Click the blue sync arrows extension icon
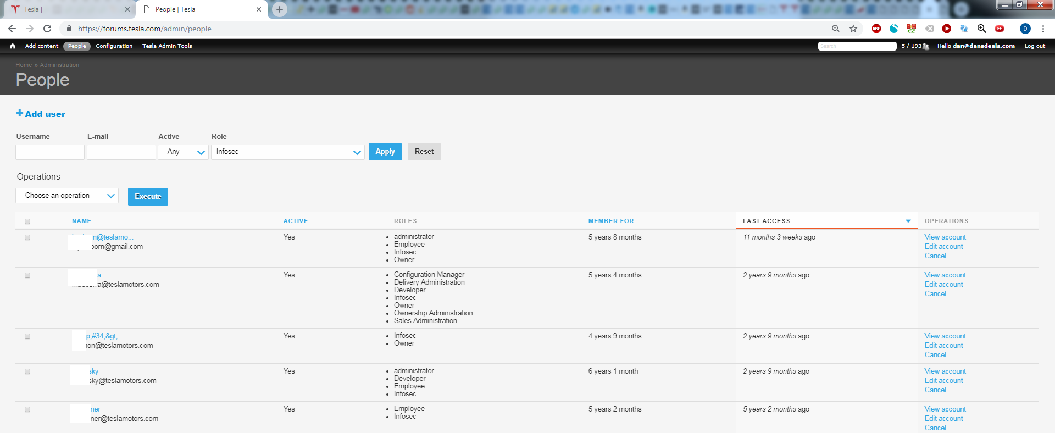This screenshot has width=1055, height=433. 964,29
